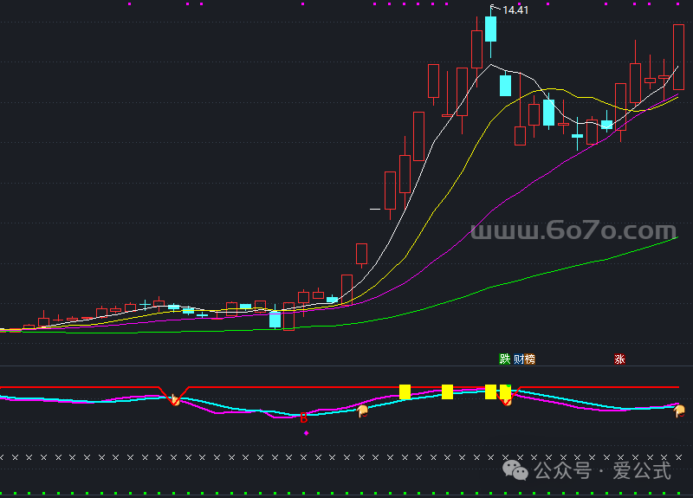Click the red circle marker at the red line dip
Screen dimensions: 693x498
pyautogui.click(x=174, y=399)
